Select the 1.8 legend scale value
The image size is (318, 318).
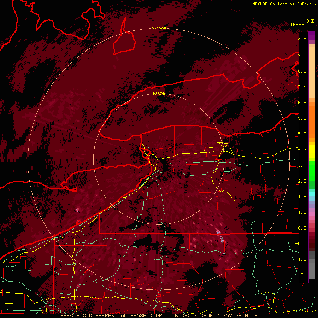[302, 197]
